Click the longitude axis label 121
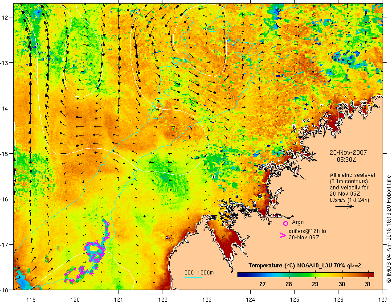392x303 pixels. pyautogui.click(x=118, y=299)
